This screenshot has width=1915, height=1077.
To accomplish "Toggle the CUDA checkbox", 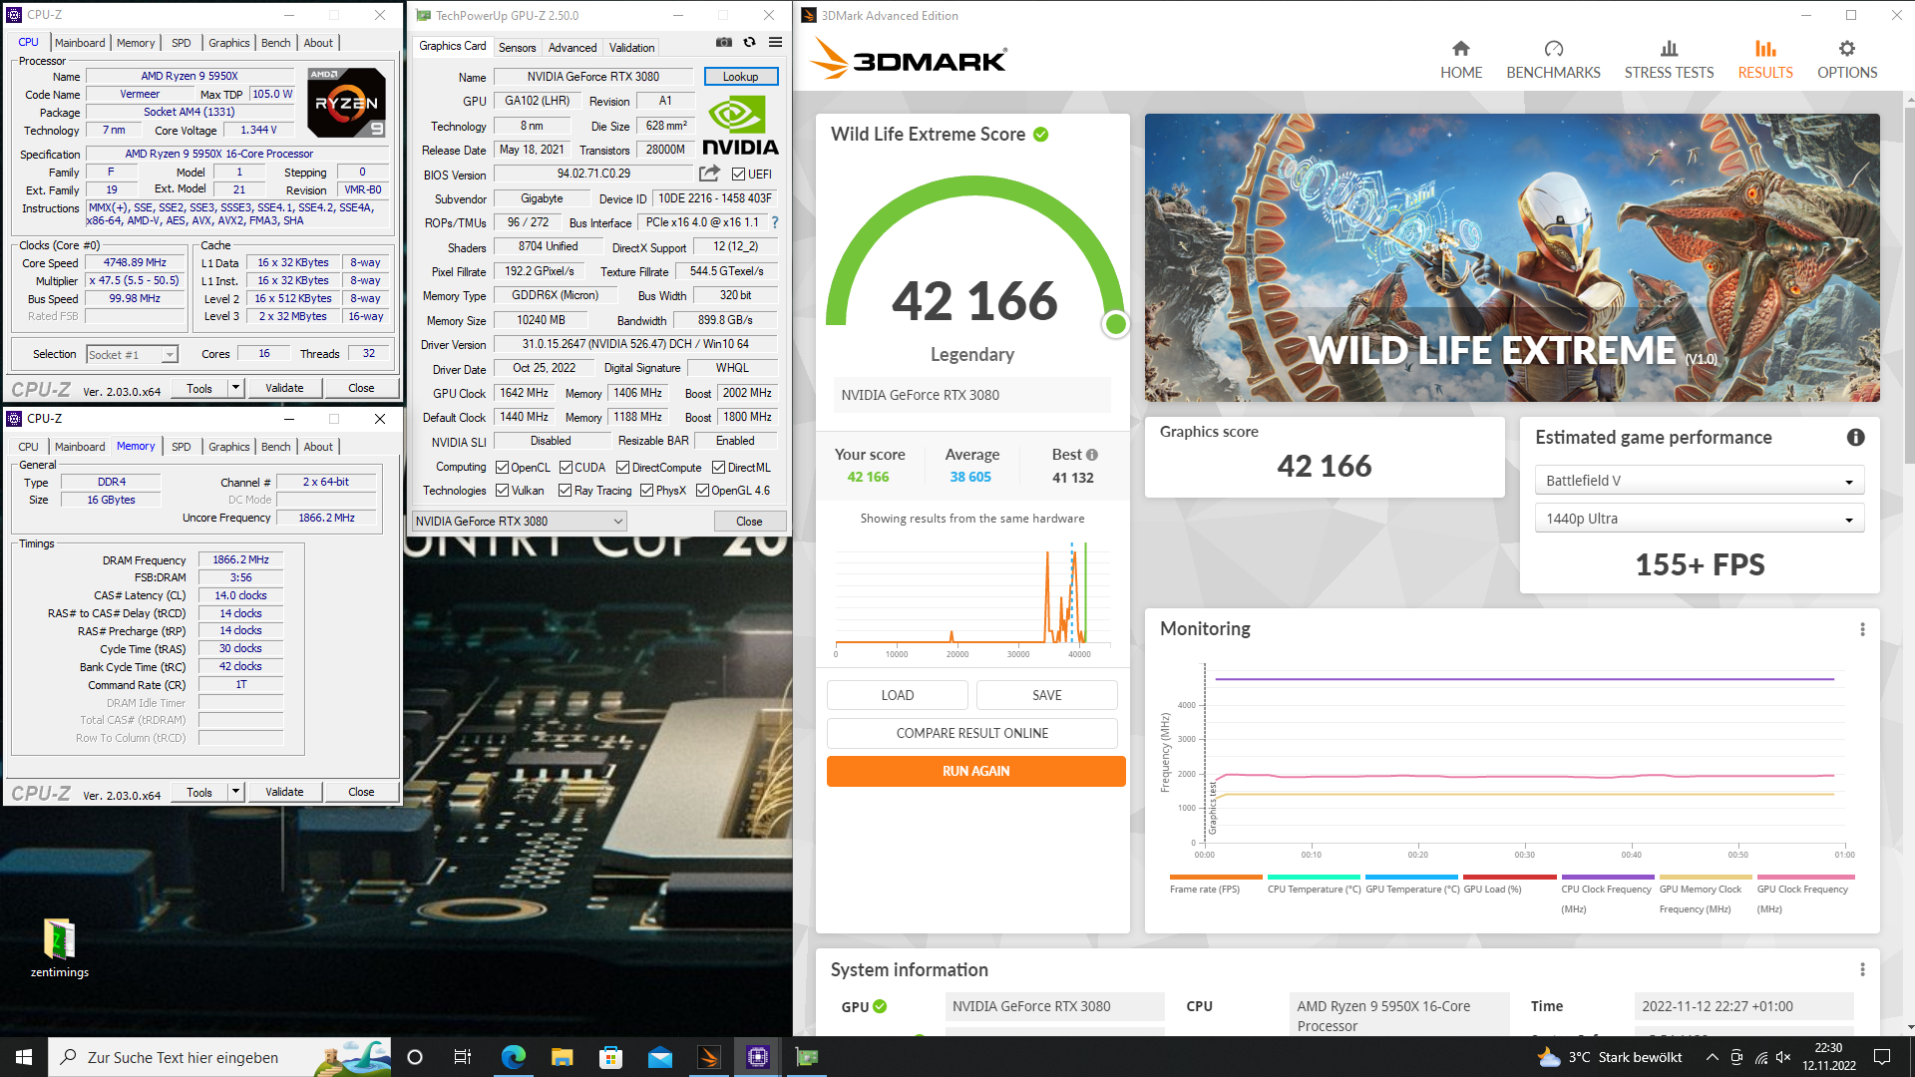I will coord(566,468).
